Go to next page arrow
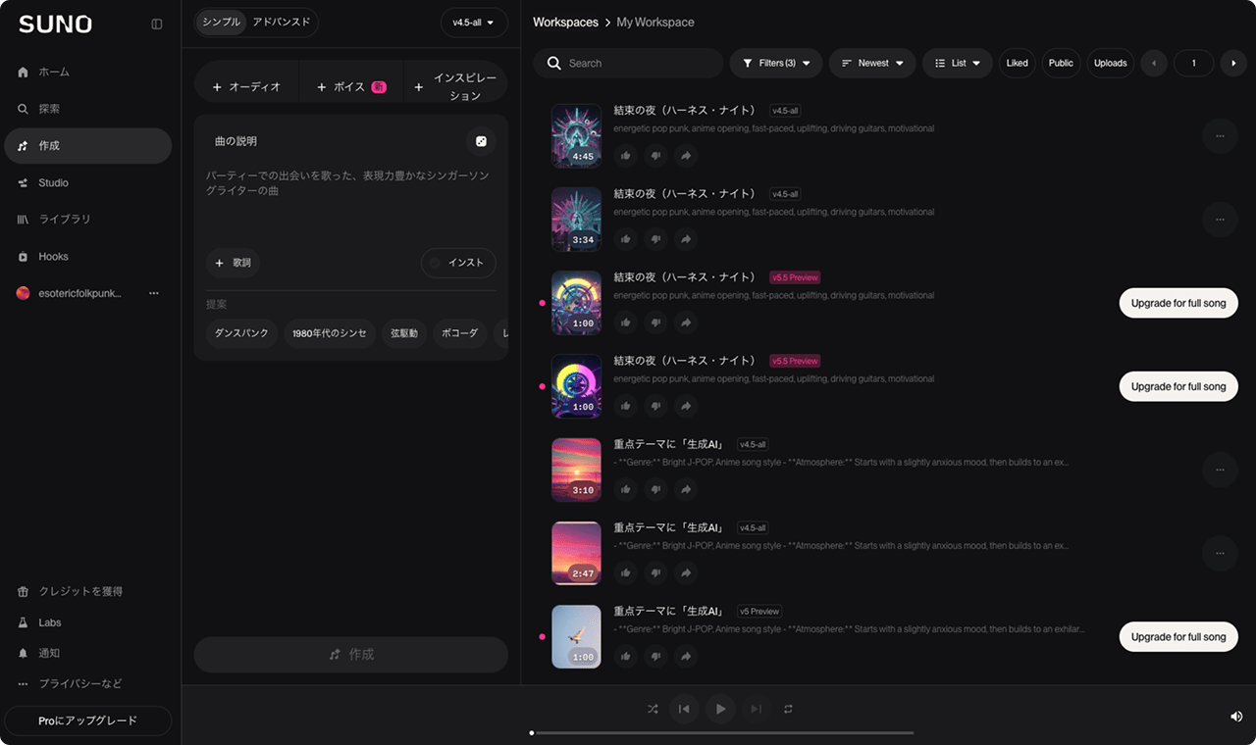Image resolution: width=1256 pixels, height=745 pixels. click(1233, 63)
